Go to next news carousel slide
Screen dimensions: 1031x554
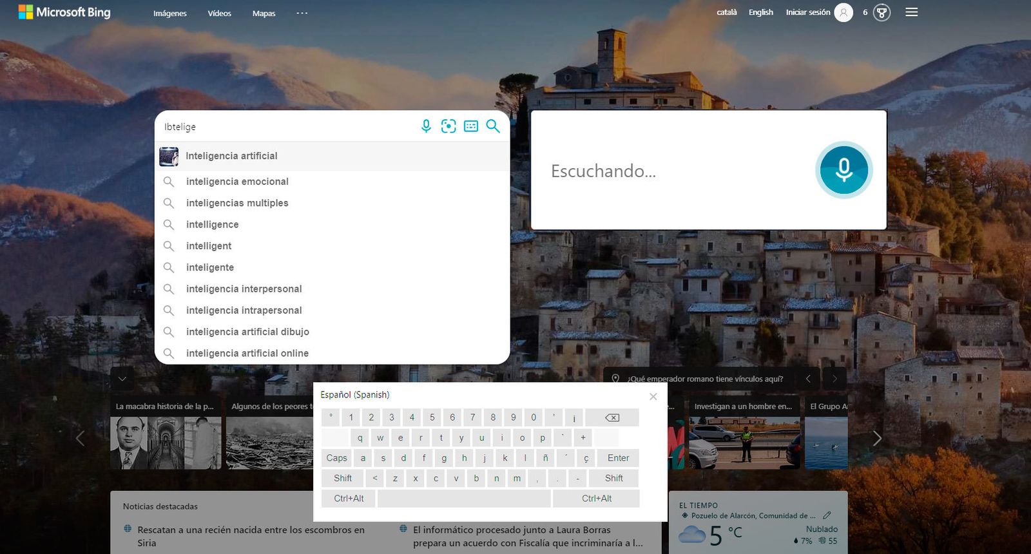(x=877, y=439)
